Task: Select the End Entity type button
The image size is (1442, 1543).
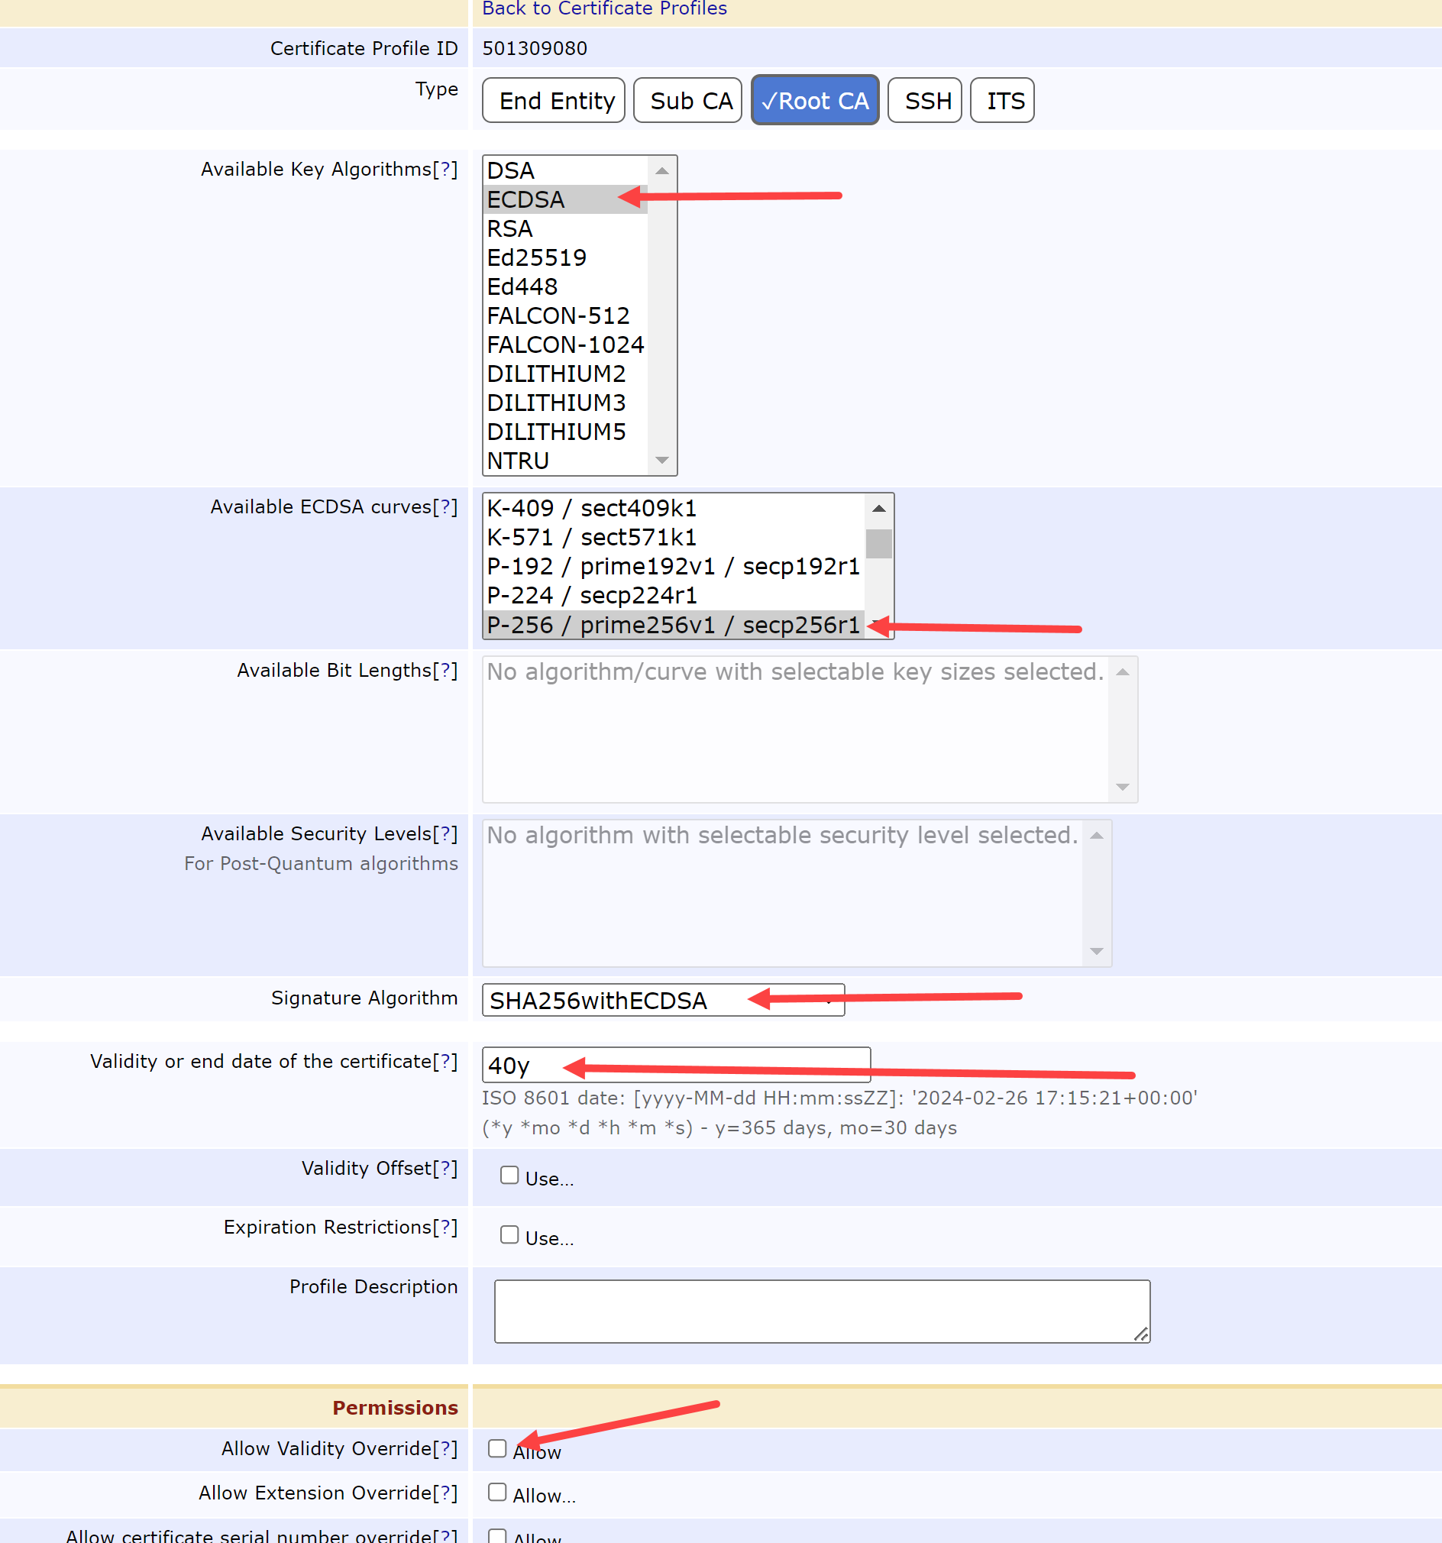Action: [554, 101]
